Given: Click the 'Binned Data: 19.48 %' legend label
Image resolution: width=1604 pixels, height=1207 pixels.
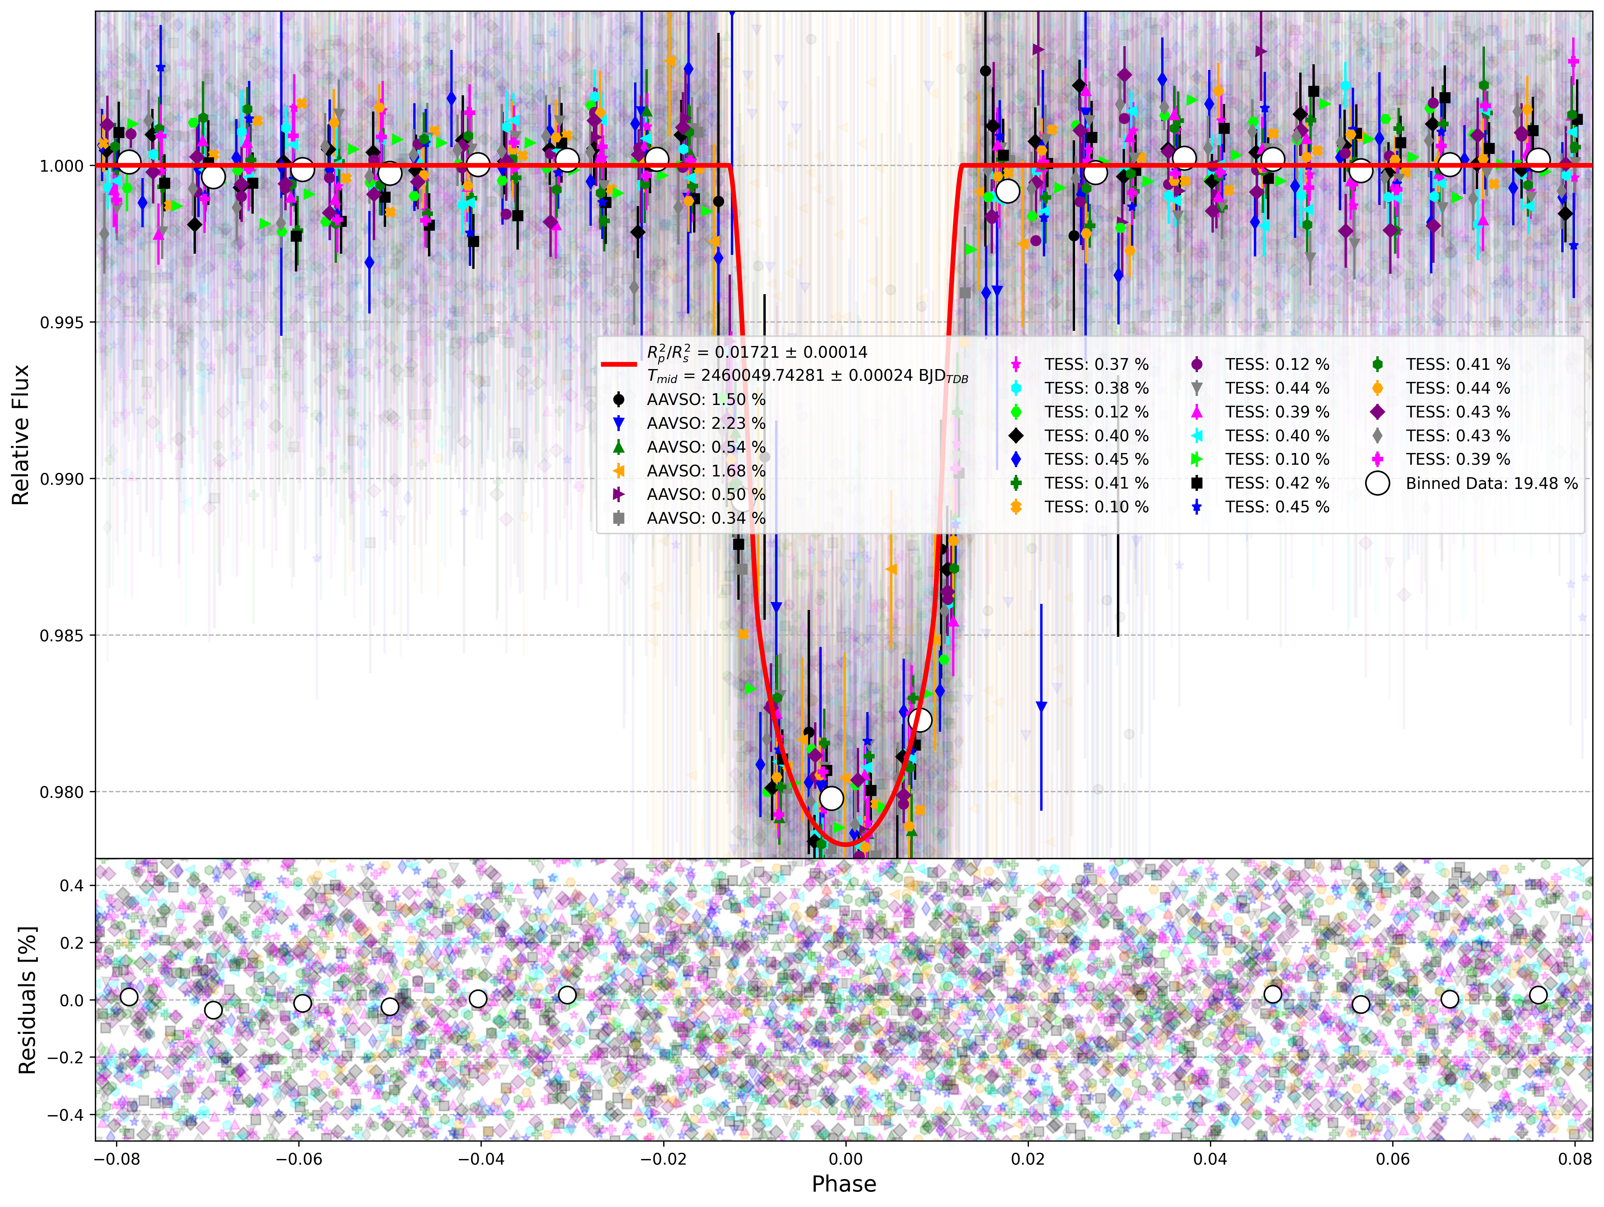Looking at the screenshot, I should [x=1492, y=484].
